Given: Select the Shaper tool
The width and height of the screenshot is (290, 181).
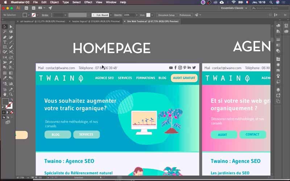Looking at the screenshot, I should point(5,52).
